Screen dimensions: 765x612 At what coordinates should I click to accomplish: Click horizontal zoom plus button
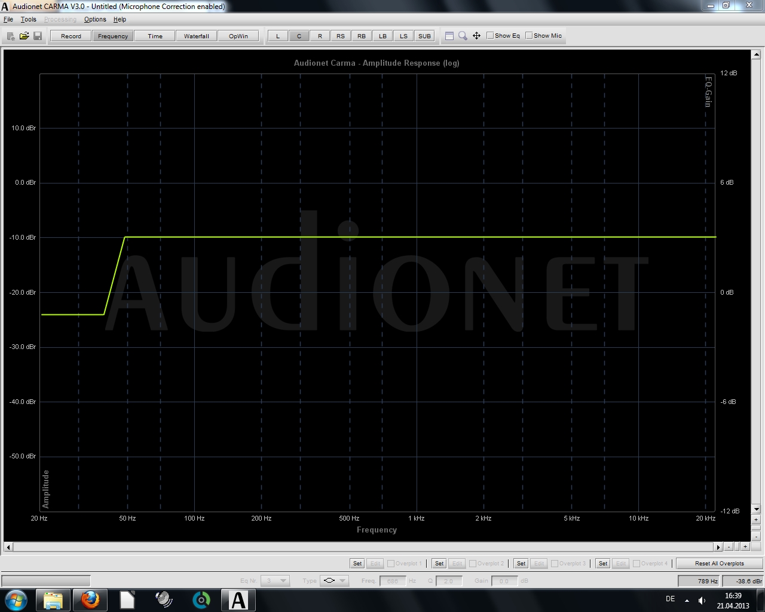[x=745, y=546]
